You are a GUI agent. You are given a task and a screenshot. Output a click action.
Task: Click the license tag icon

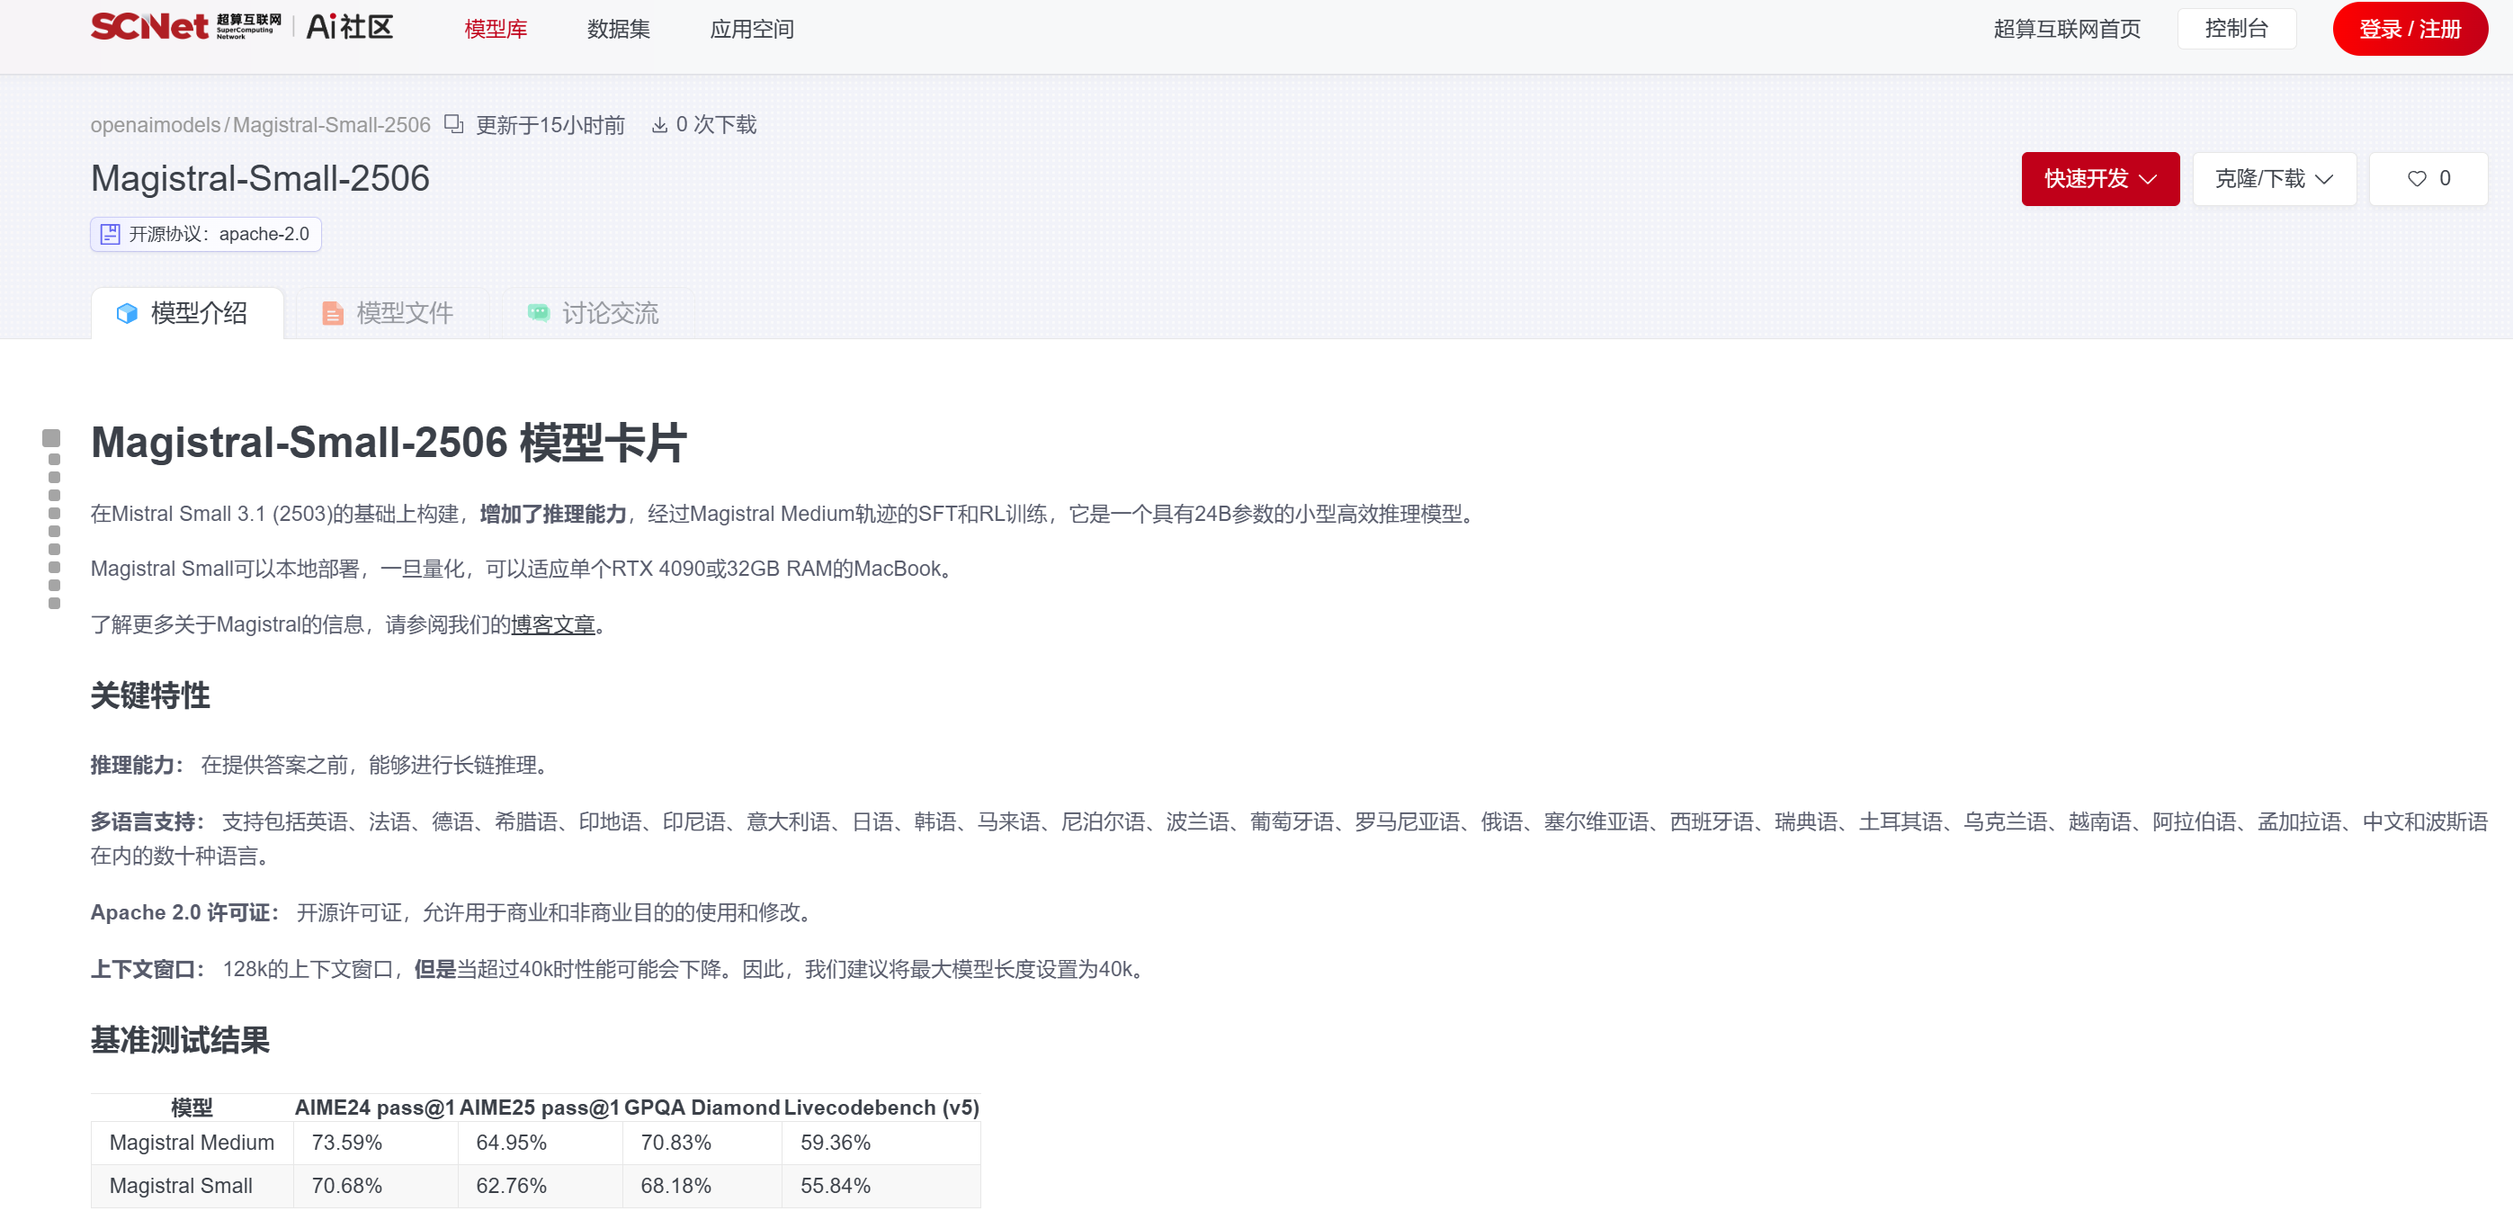click(x=111, y=234)
